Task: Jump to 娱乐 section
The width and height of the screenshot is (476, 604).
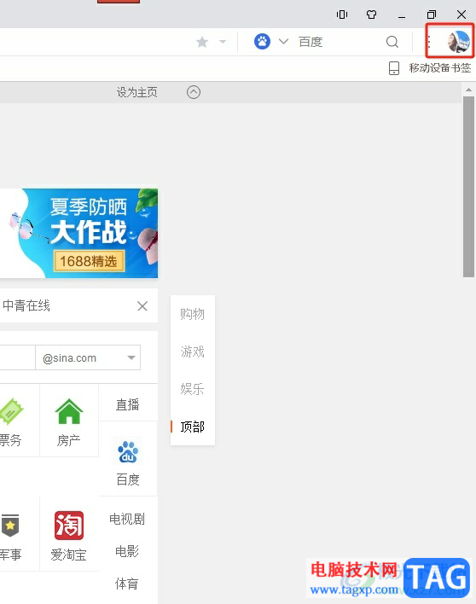Action: [192, 389]
